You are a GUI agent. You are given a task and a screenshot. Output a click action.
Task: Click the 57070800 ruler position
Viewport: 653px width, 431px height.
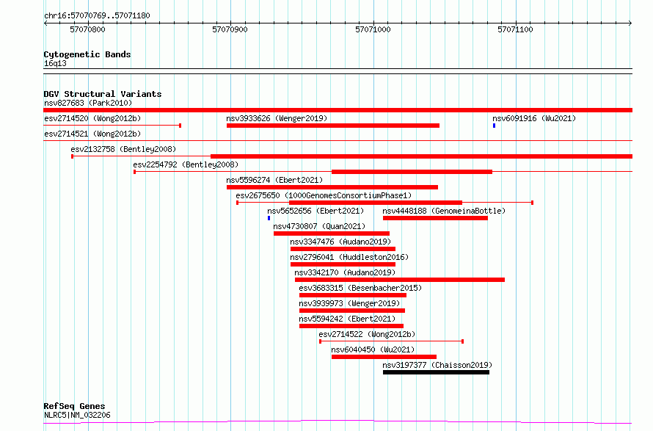pyautogui.click(x=87, y=29)
